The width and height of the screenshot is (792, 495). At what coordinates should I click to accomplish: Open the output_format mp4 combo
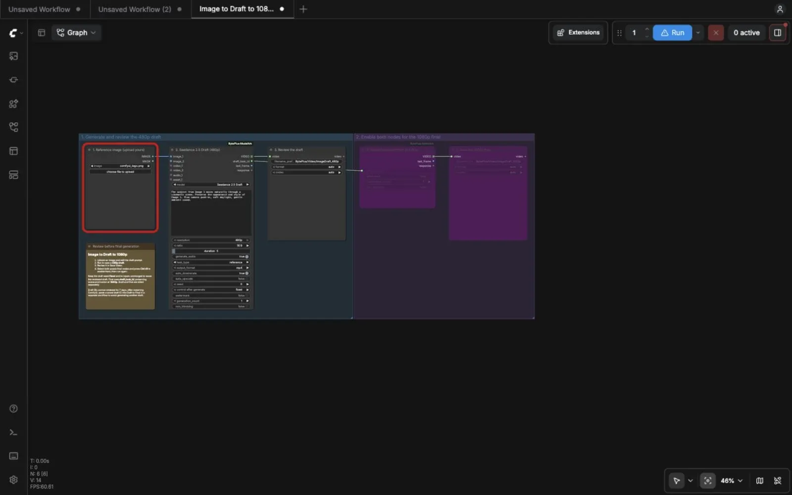pyautogui.click(x=211, y=268)
